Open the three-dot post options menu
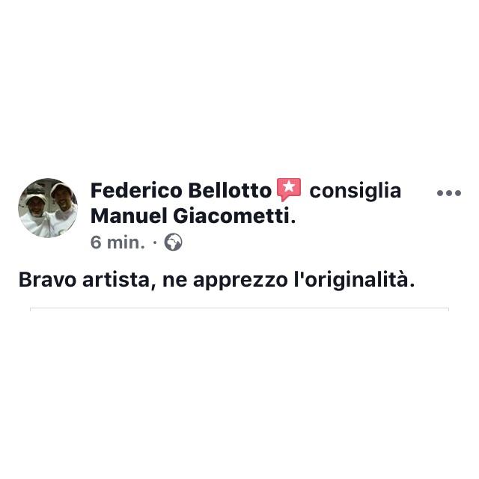The width and height of the screenshot is (479, 479). coord(449,193)
